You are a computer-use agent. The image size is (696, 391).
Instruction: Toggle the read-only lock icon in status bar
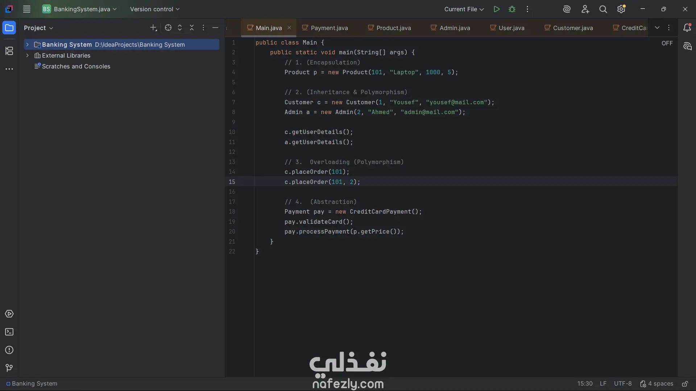(x=685, y=384)
